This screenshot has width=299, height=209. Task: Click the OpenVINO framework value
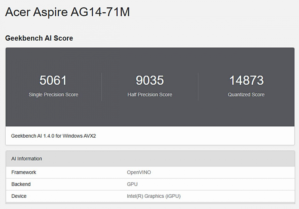139,172
